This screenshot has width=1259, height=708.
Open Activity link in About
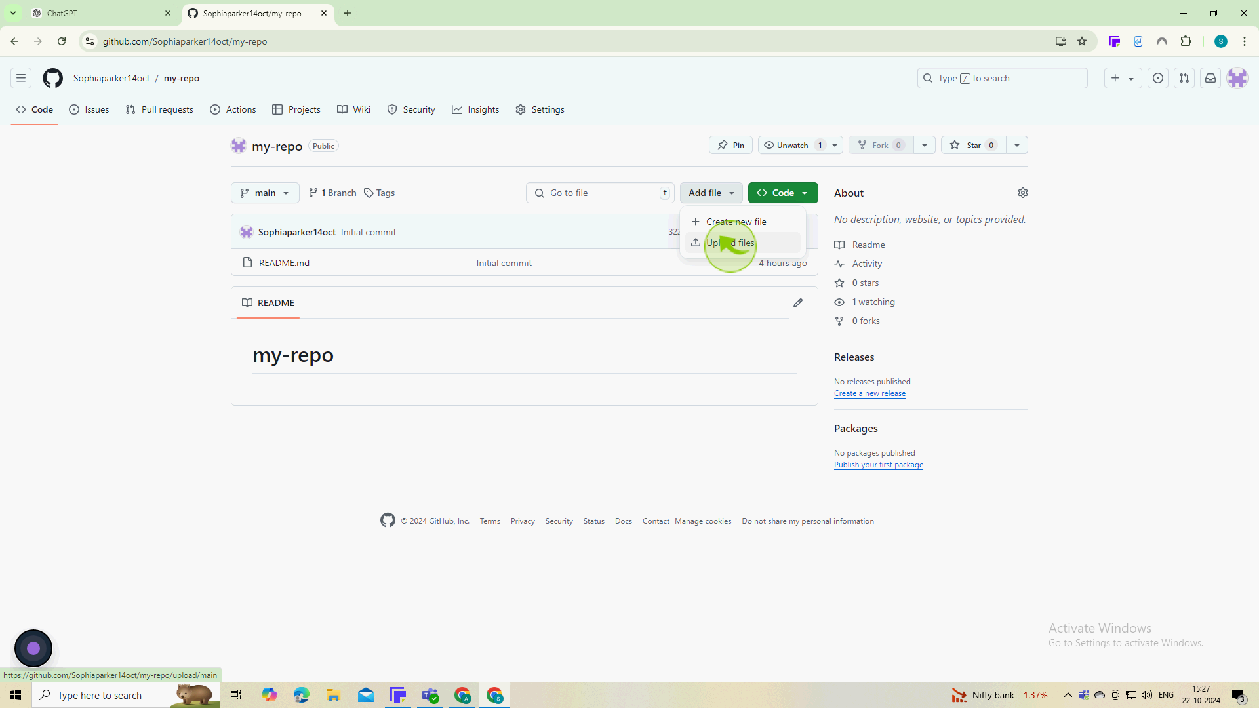click(x=867, y=264)
